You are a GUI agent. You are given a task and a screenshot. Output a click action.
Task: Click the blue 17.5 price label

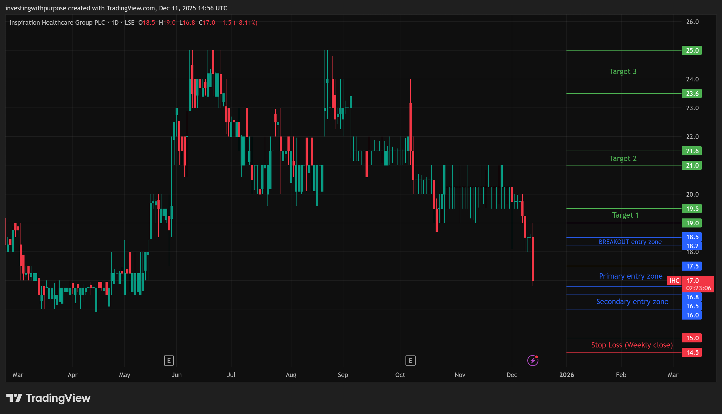click(692, 266)
